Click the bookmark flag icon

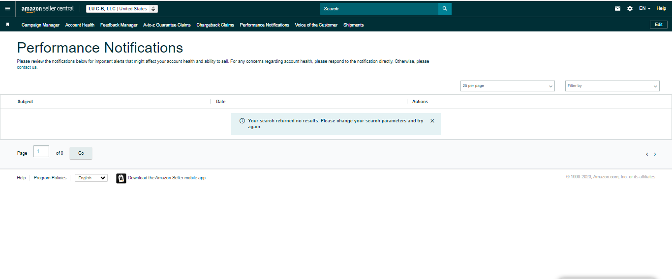7,24
